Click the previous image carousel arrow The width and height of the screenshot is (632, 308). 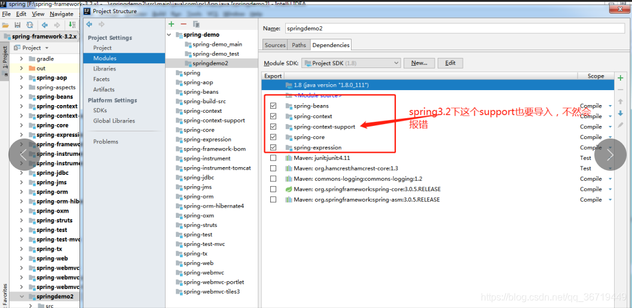[24, 155]
